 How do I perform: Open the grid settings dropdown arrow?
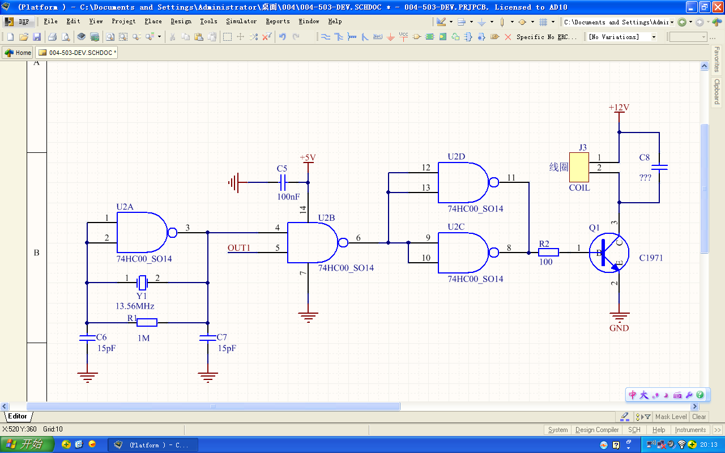[x=553, y=22]
